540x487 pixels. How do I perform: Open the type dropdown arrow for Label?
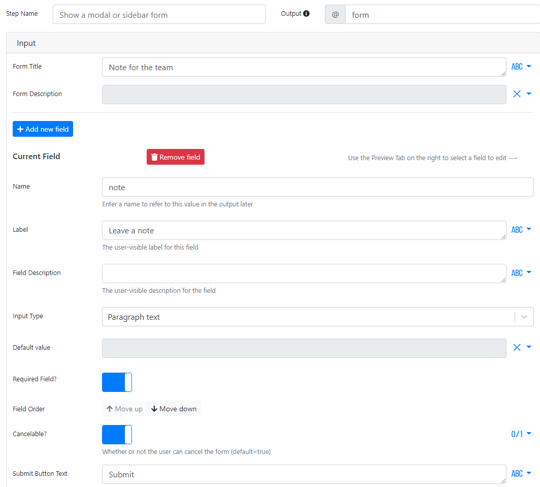click(x=529, y=229)
